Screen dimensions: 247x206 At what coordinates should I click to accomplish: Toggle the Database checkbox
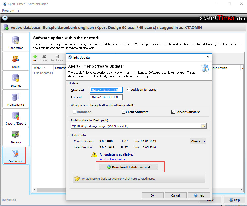click(x=74, y=112)
